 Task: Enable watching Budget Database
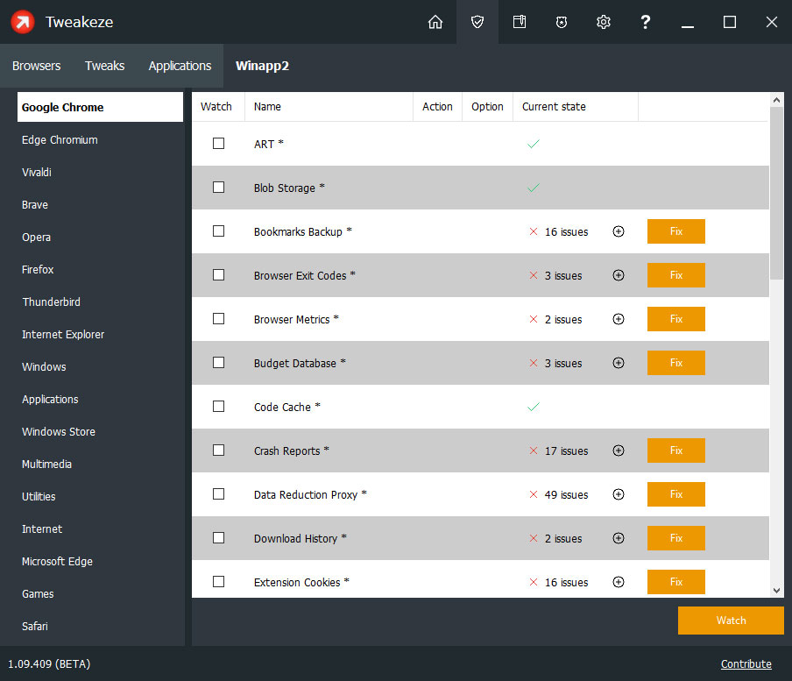[x=218, y=362]
